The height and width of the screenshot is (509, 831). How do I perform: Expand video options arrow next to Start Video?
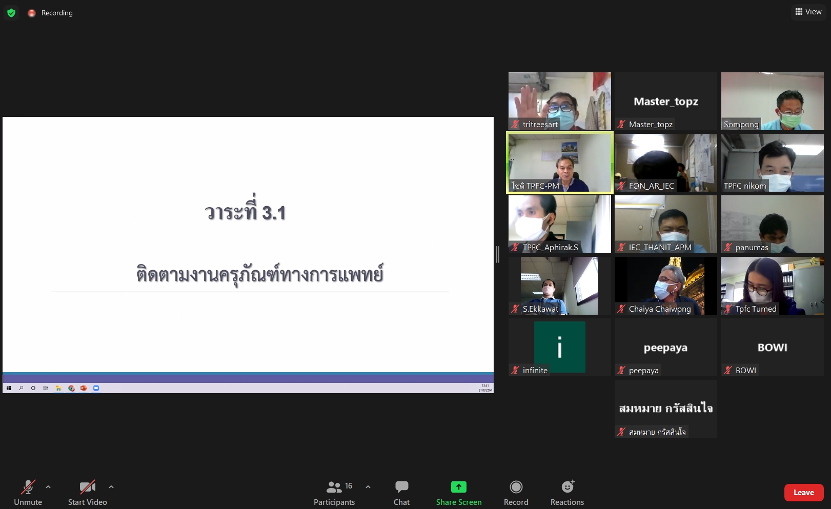point(111,487)
